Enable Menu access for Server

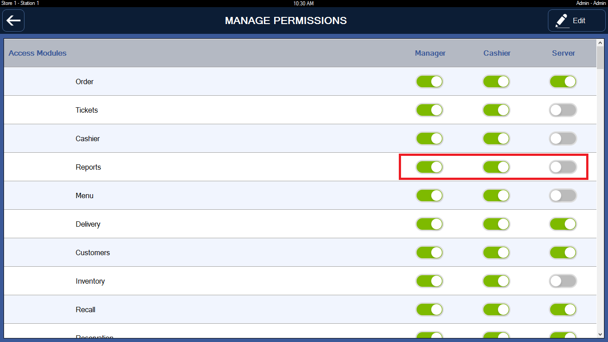[563, 195]
